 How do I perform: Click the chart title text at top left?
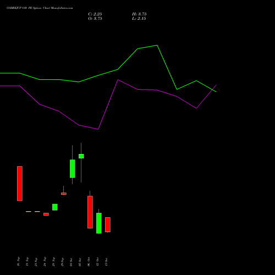(40, 8)
